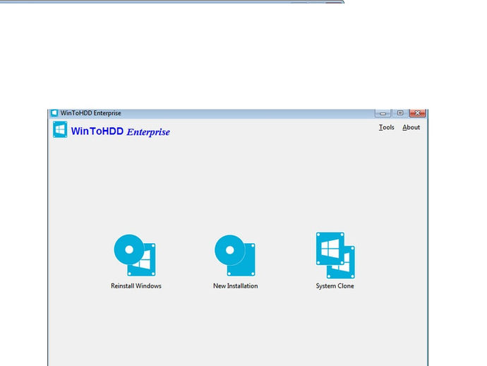Click the title bar application icon

coord(54,113)
